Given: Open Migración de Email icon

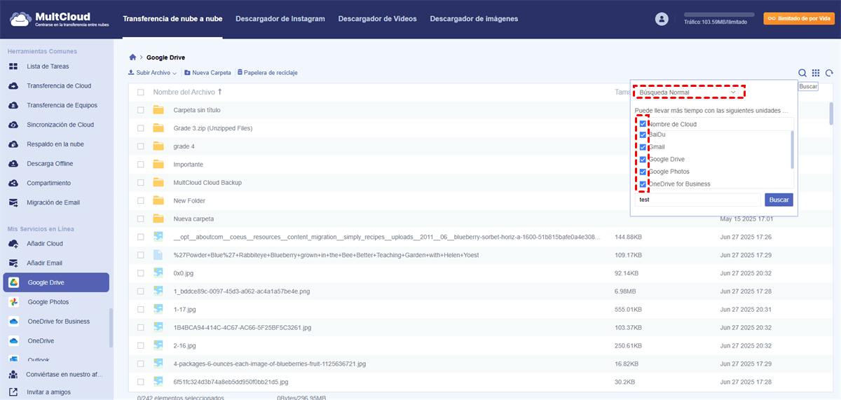Looking at the screenshot, I should (13, 202).
